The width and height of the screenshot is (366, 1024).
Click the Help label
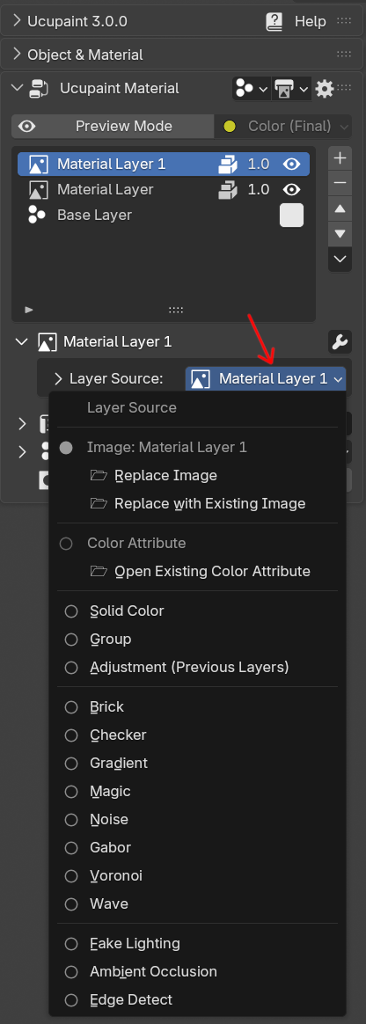click(310, 21)
